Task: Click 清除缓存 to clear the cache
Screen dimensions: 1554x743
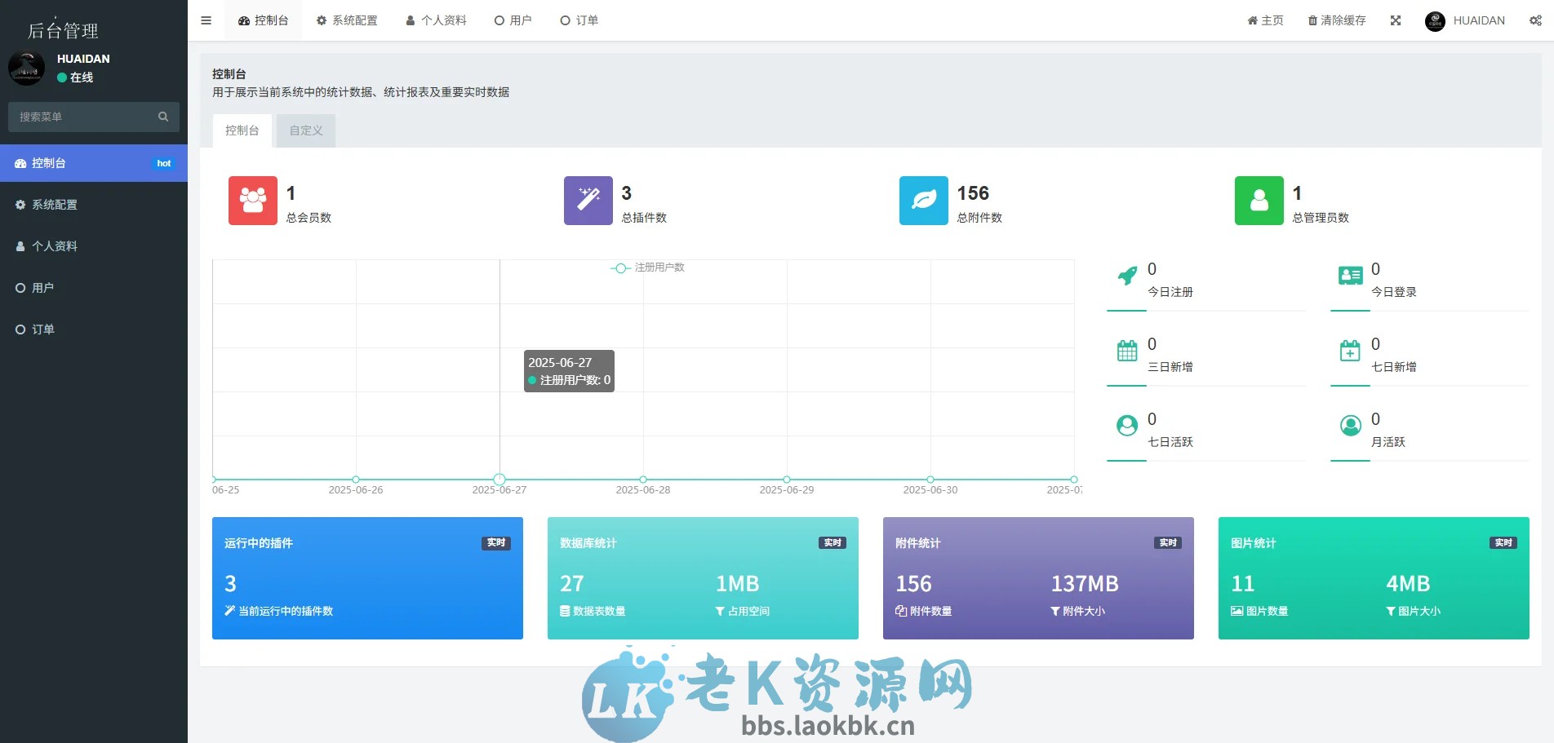Action: tap(1342, 20)
